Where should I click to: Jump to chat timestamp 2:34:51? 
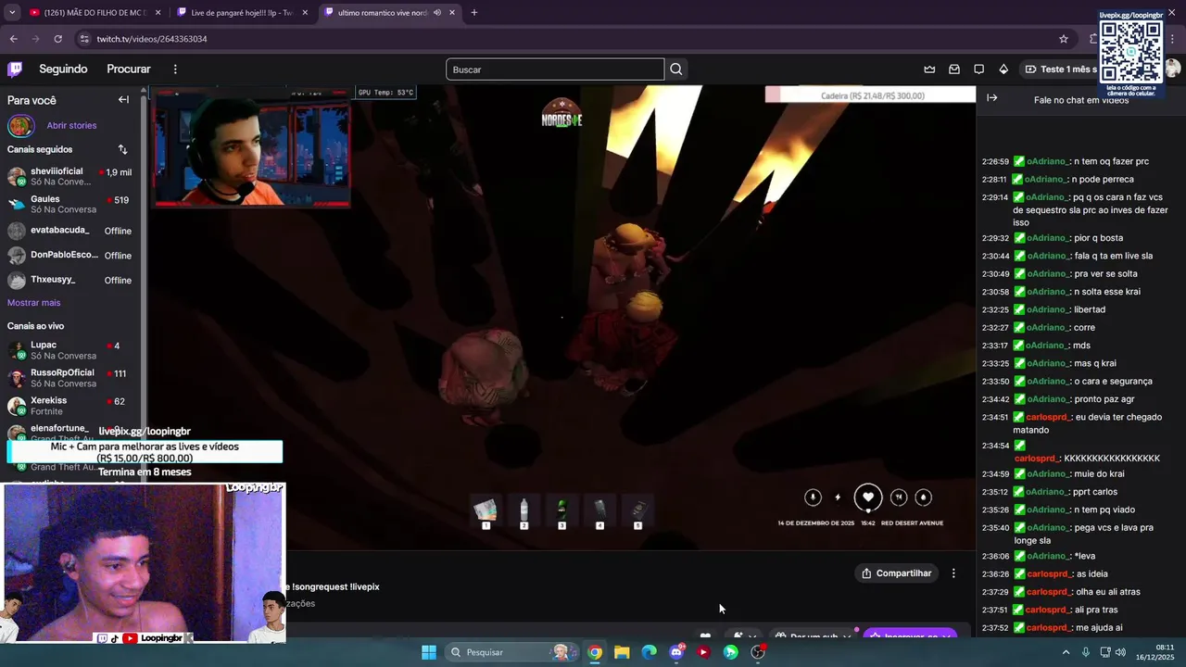pyautogui.click(x=995, y=418)
